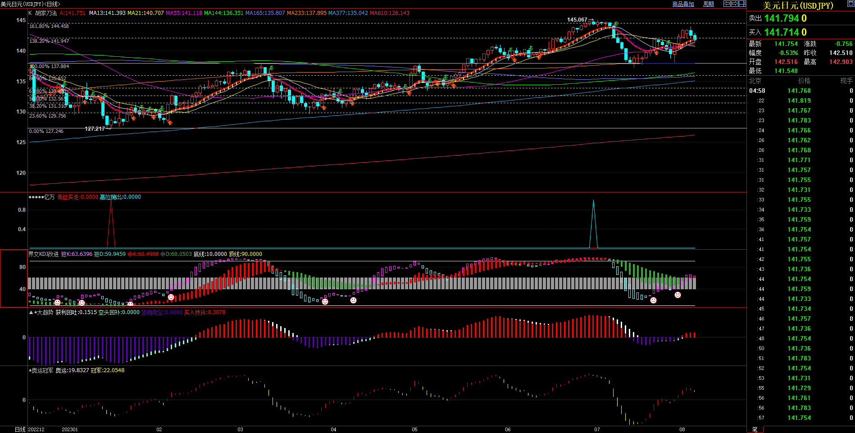Click the last smiley signal on KDJ chart

[x=678, y=295]
